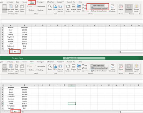Click Reset Window Position in bottom window

(99, 71)
